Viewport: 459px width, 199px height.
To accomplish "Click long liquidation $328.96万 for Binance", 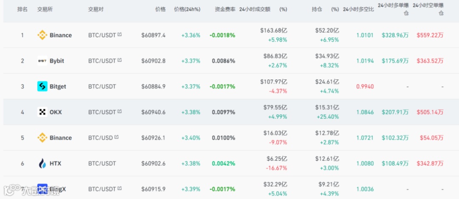I will (395, 35).
